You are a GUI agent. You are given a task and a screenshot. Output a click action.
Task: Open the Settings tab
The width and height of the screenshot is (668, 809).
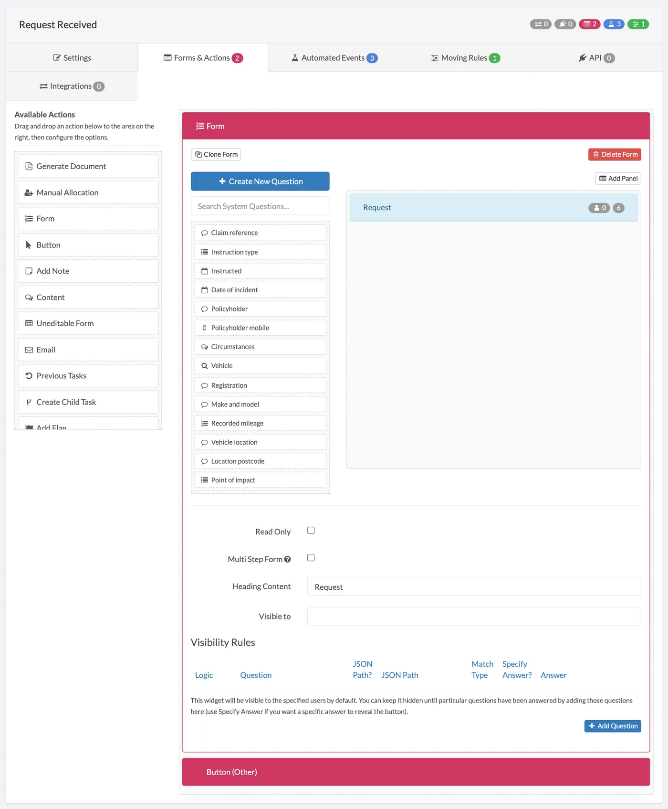tap(72, 58)
